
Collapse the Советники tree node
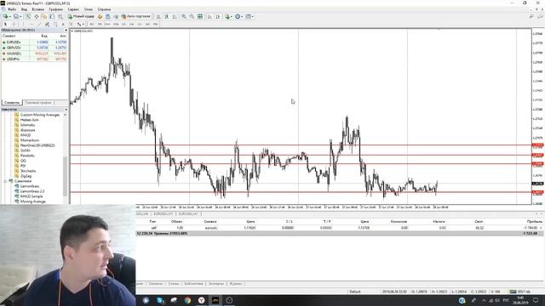coord(5,181)
